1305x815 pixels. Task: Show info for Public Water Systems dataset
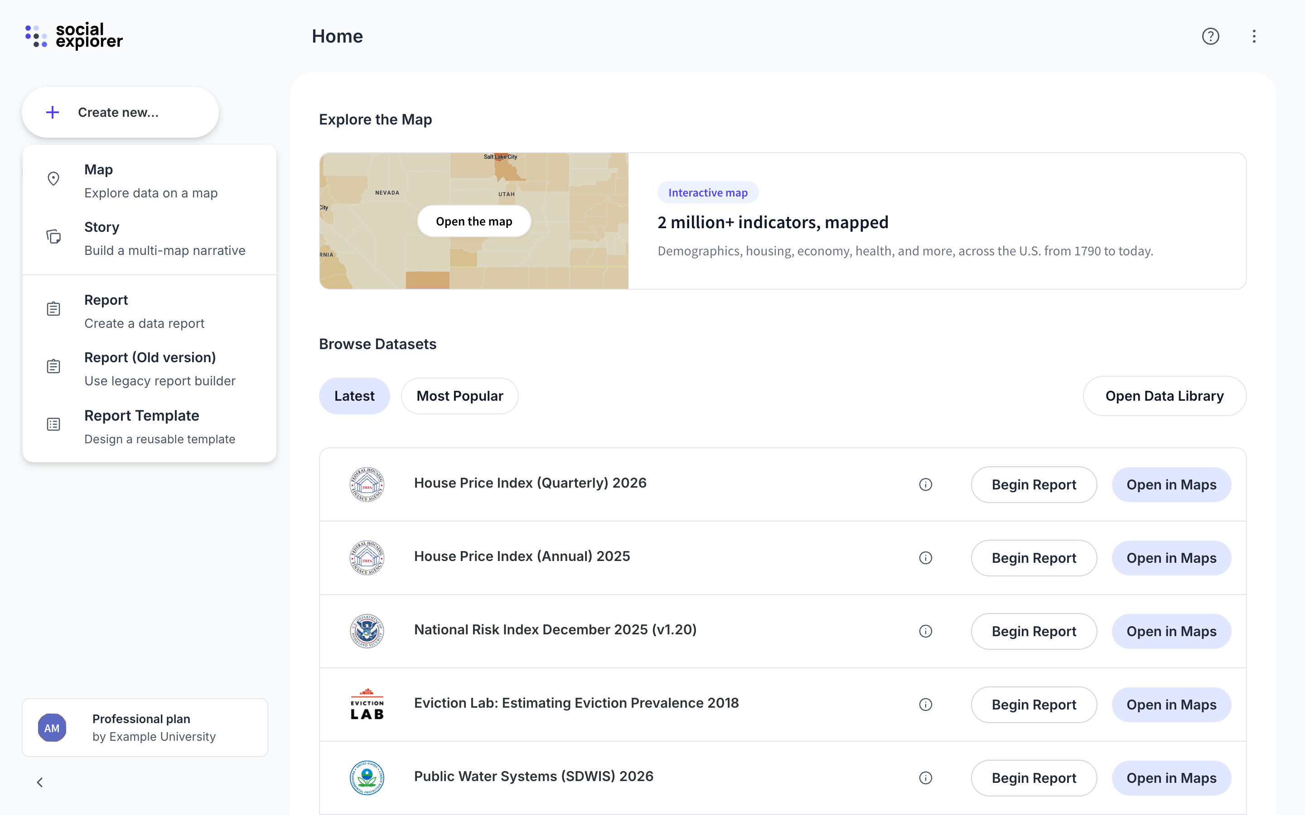pyautogui.click(x=925, y=778)
